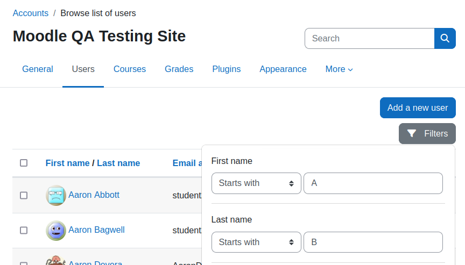
Task: Open the Grades tab
Action: [x=179, y=69]
